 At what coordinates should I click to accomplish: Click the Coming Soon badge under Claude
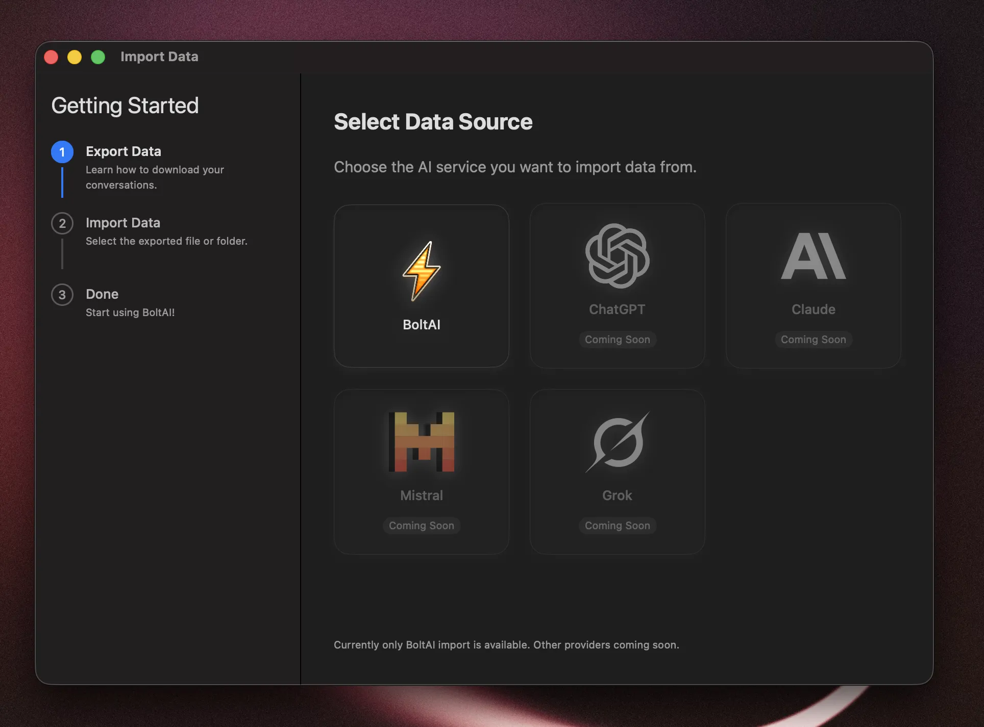tap(814, 340)
